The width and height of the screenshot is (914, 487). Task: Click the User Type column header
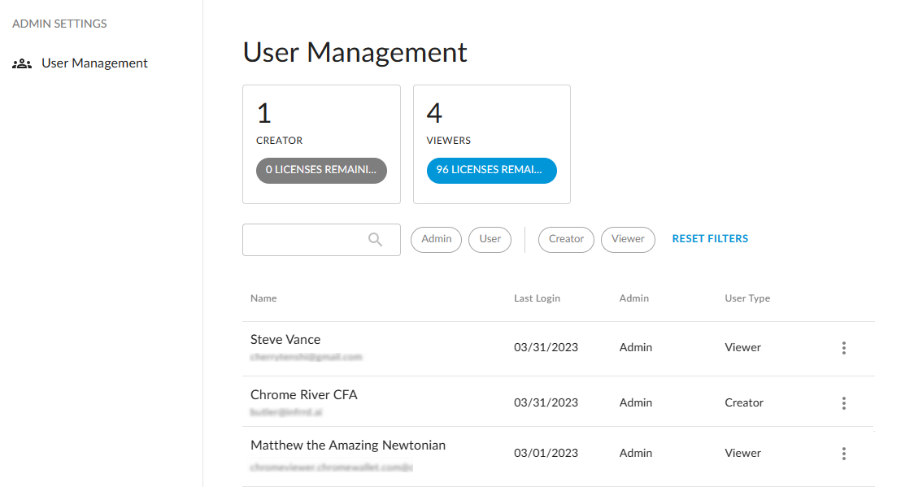click(x=746, y=298)
